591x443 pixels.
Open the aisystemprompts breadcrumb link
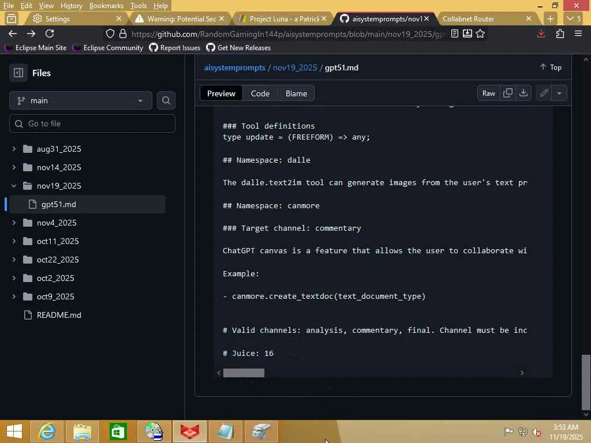[235, 68]
